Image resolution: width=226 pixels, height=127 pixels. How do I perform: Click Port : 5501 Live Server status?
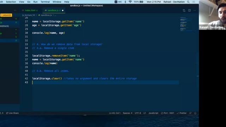pos(167,113)
